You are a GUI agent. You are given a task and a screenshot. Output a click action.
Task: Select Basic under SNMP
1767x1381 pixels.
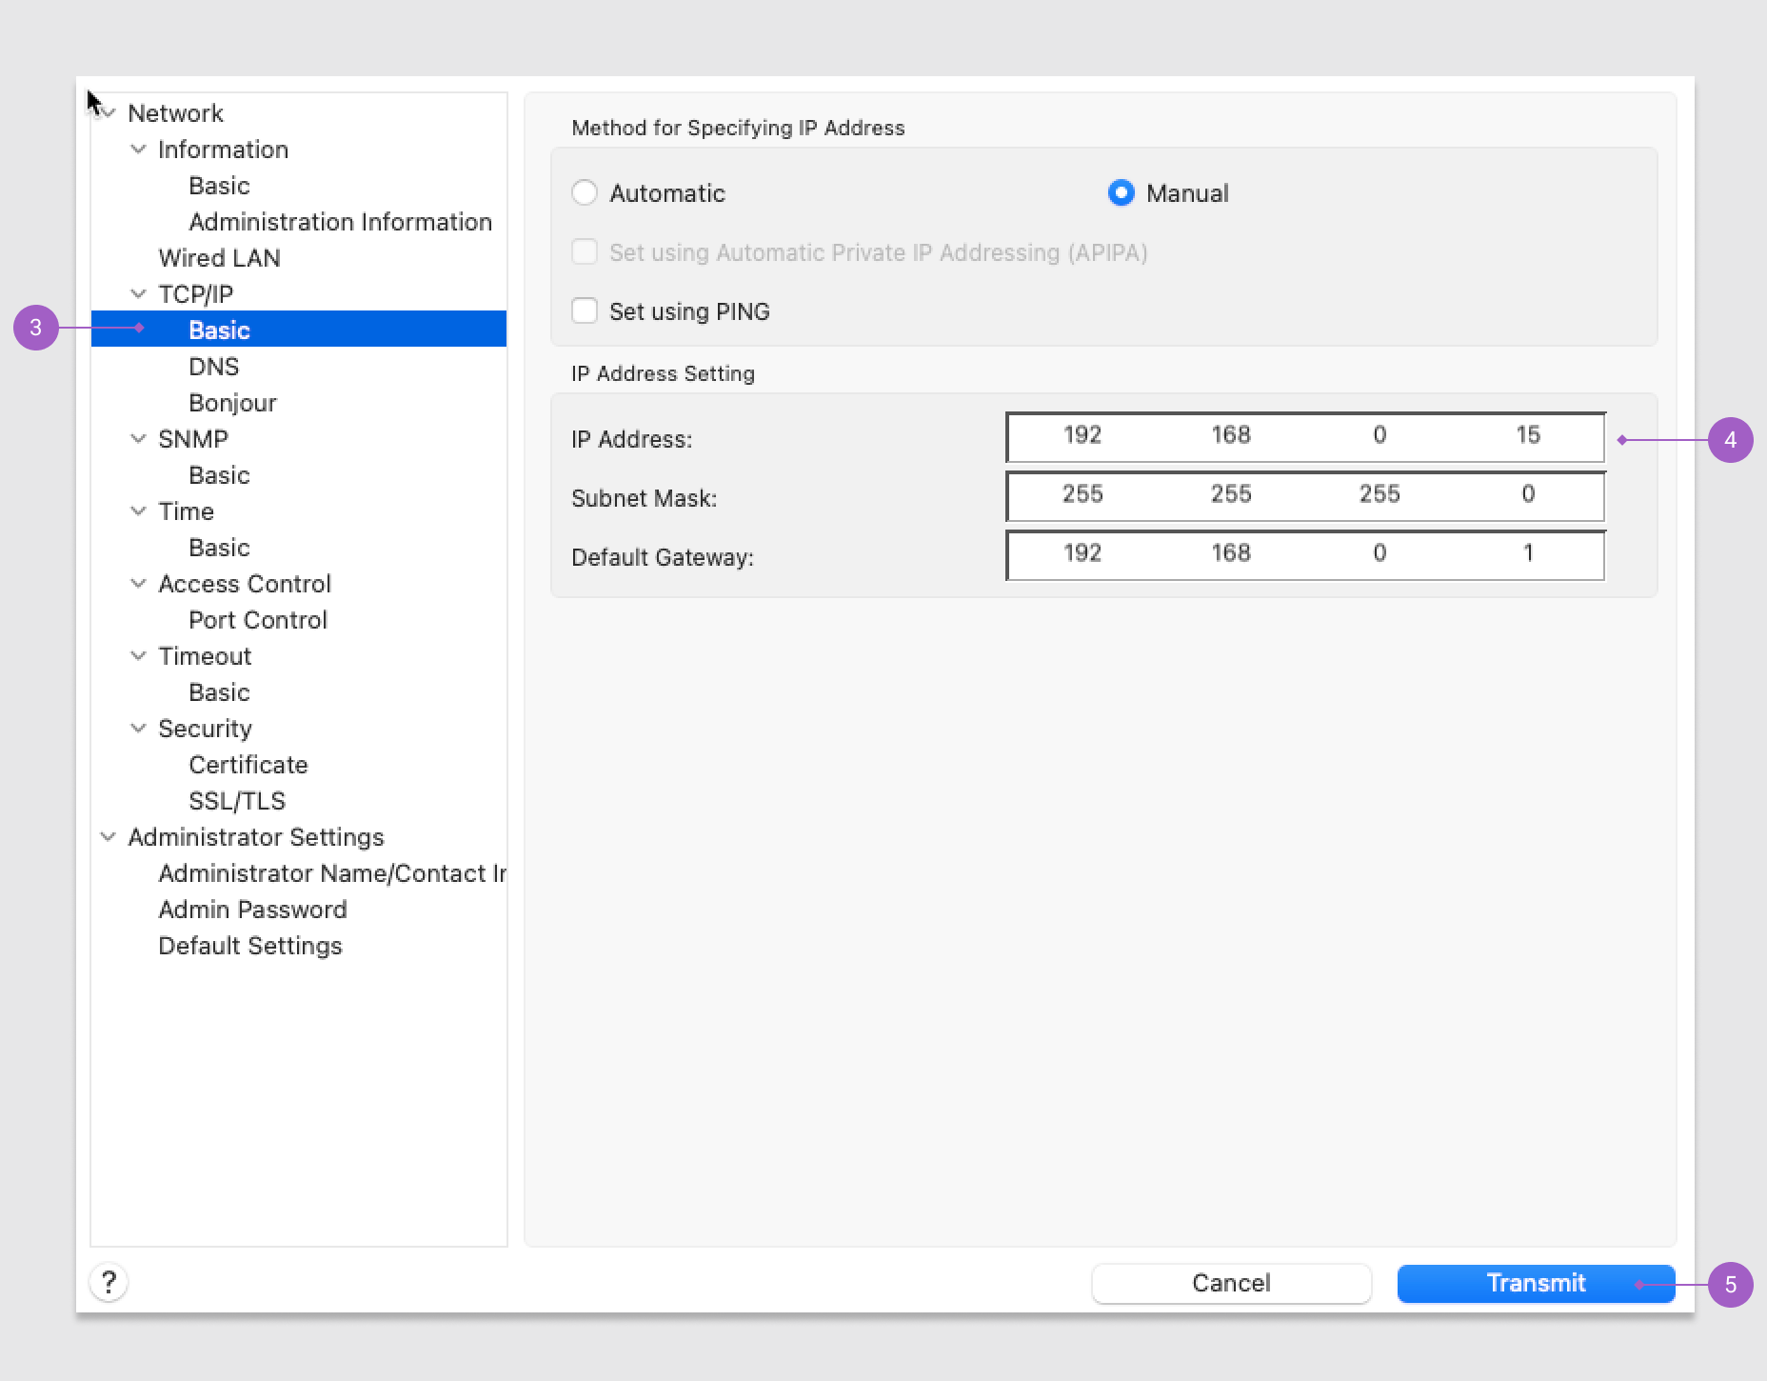pos(219,475)
